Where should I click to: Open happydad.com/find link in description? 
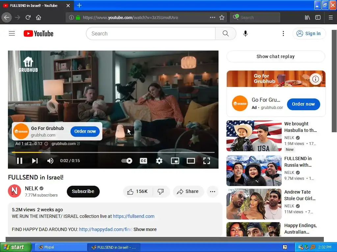tap(106, 229)
